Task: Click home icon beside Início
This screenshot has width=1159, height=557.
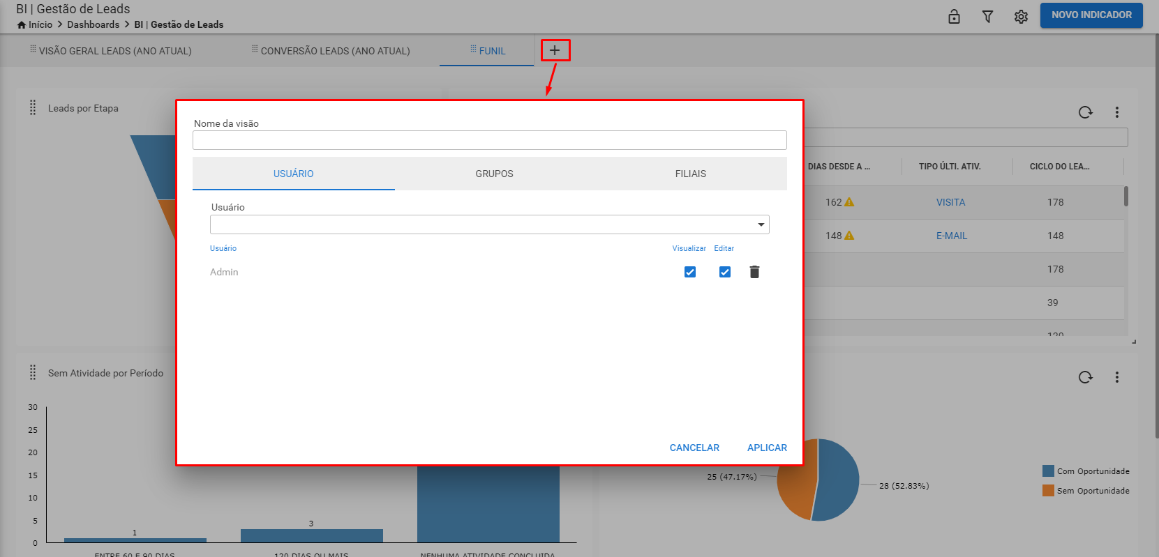Action: (x=22, y=24)
